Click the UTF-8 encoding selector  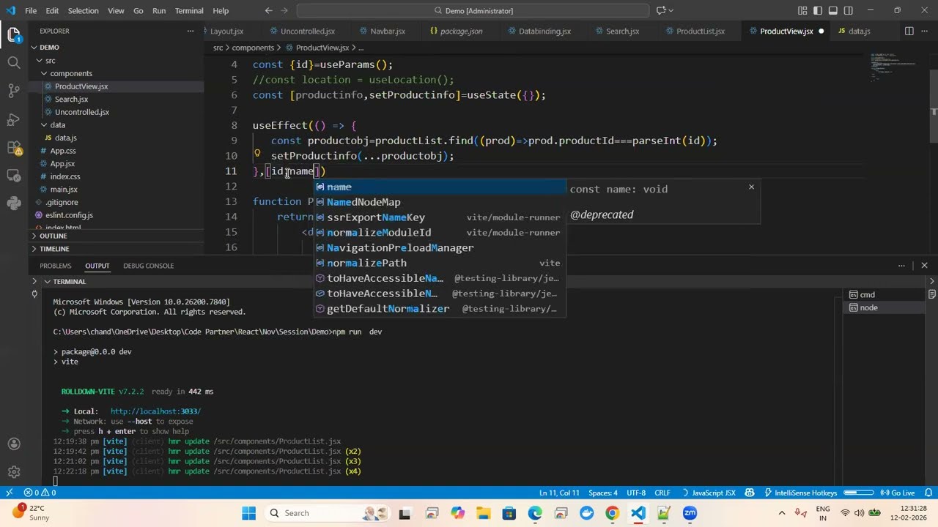coord(636,493)
